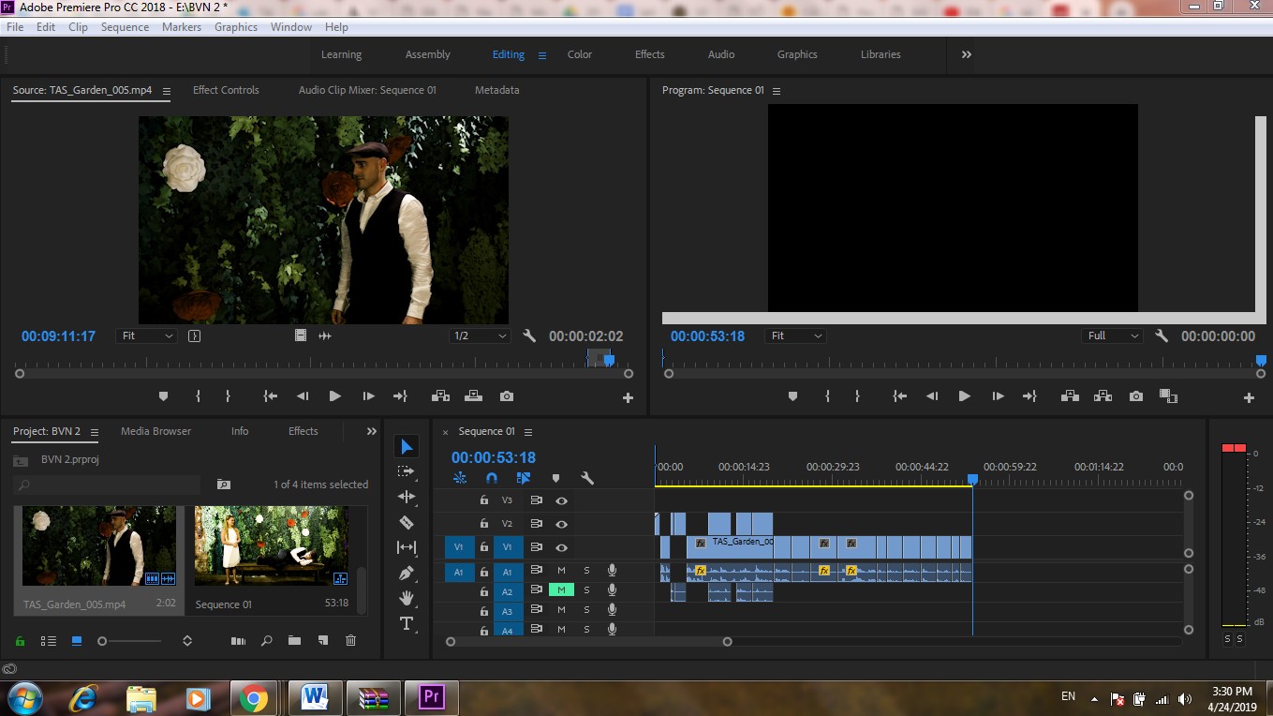Select the Hand tool
This screenshot has height=716, width=1273.
click(x=407, y=598)
